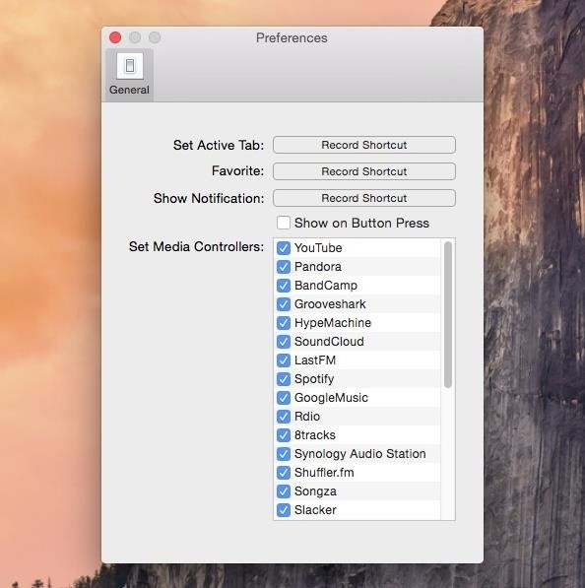
Task: Click the Show on Button Press label
Action: point(361,223)
